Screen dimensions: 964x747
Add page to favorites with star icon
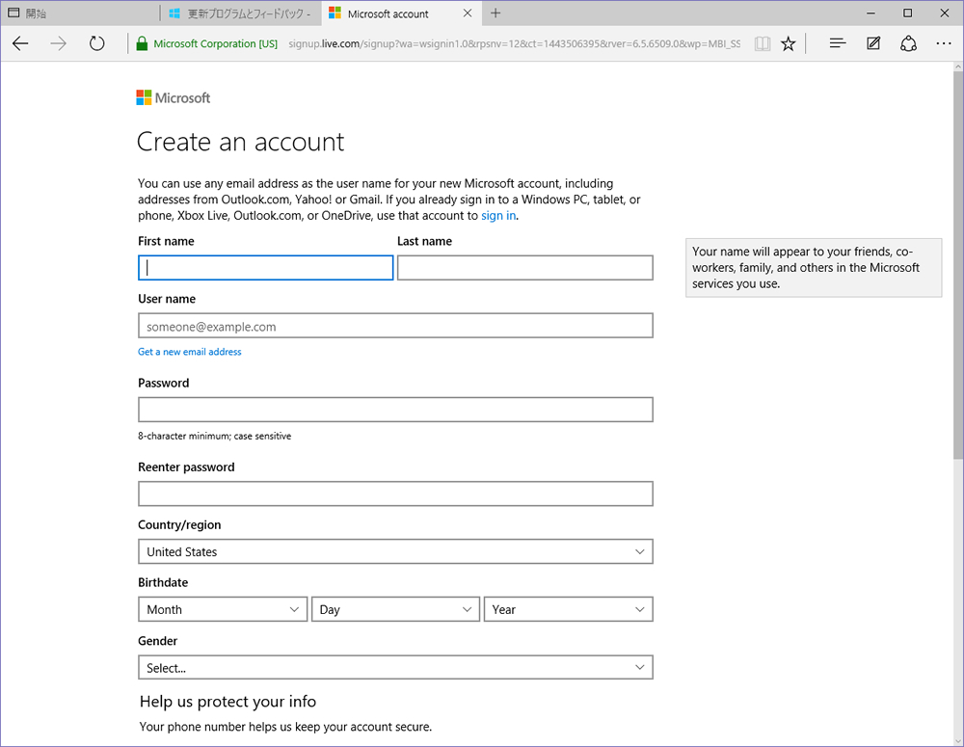789,43
